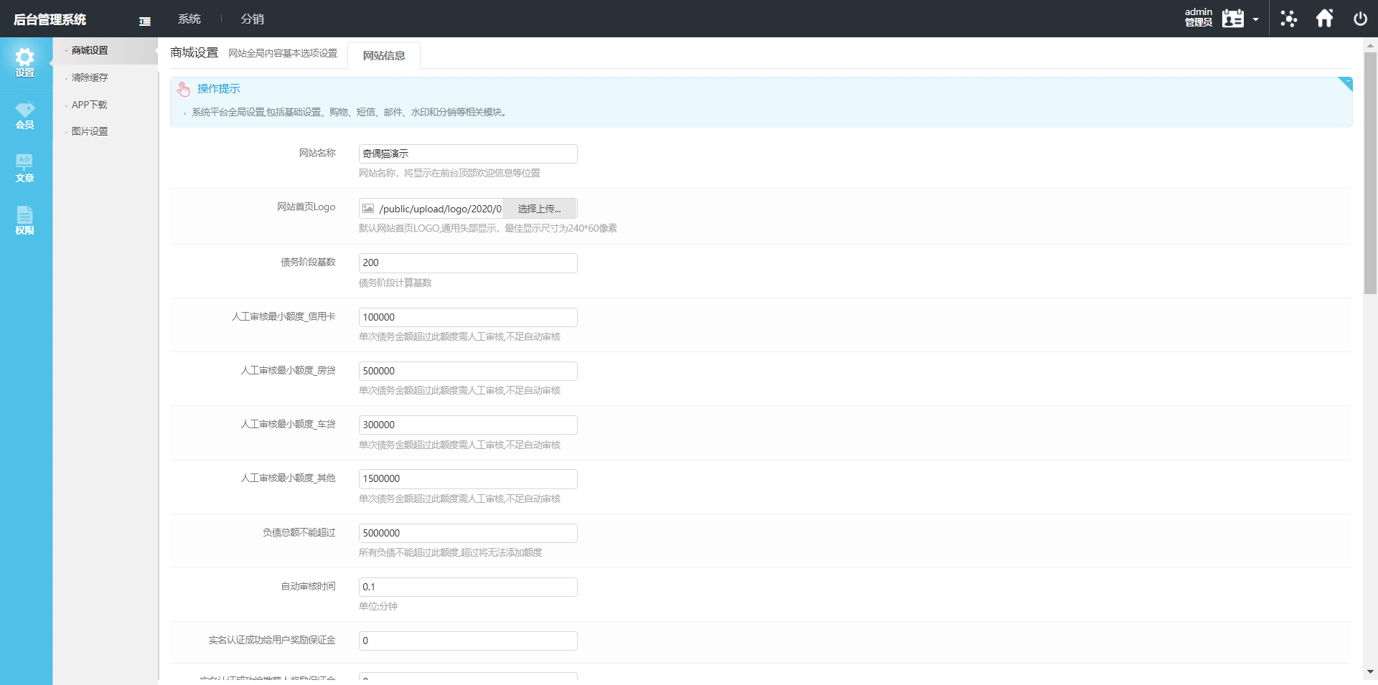Click the image preview icon beside logo path
The width and height of the screenshot is (1378, 685).
(368, 209)
